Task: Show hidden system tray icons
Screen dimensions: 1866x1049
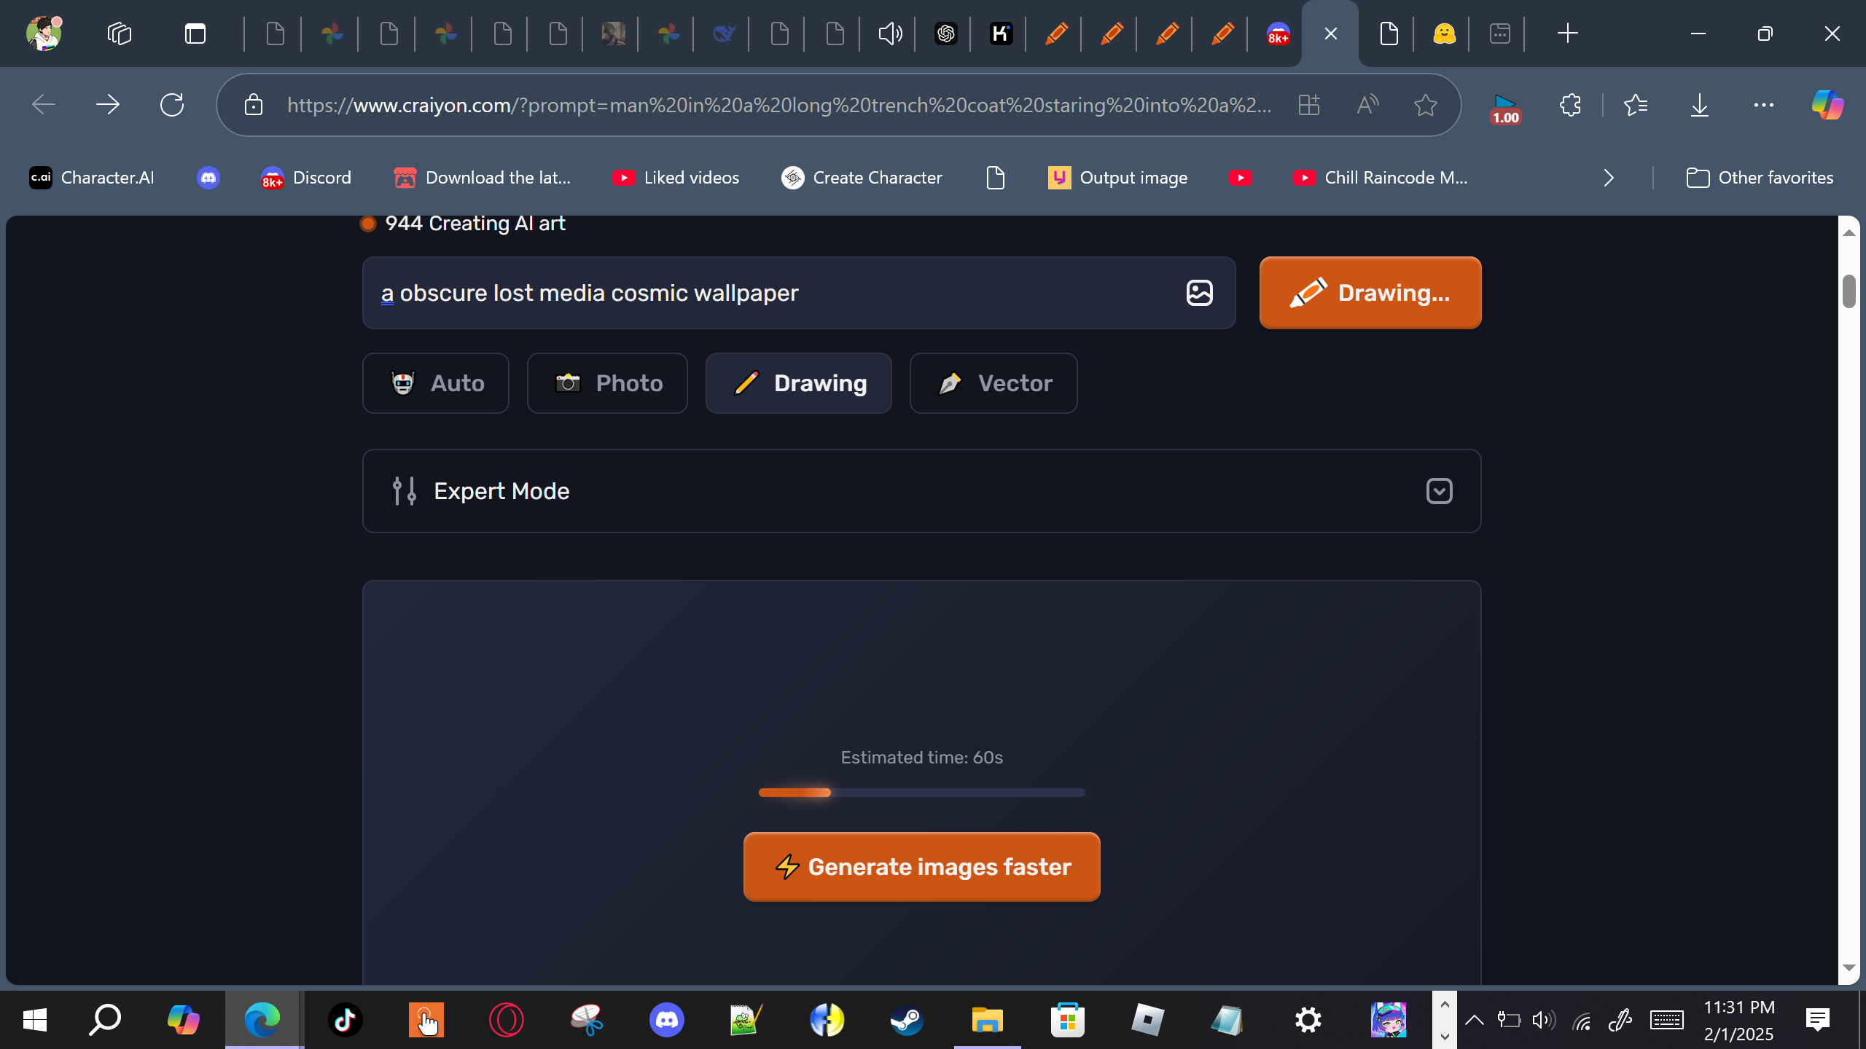Action: [1474, 1020]
